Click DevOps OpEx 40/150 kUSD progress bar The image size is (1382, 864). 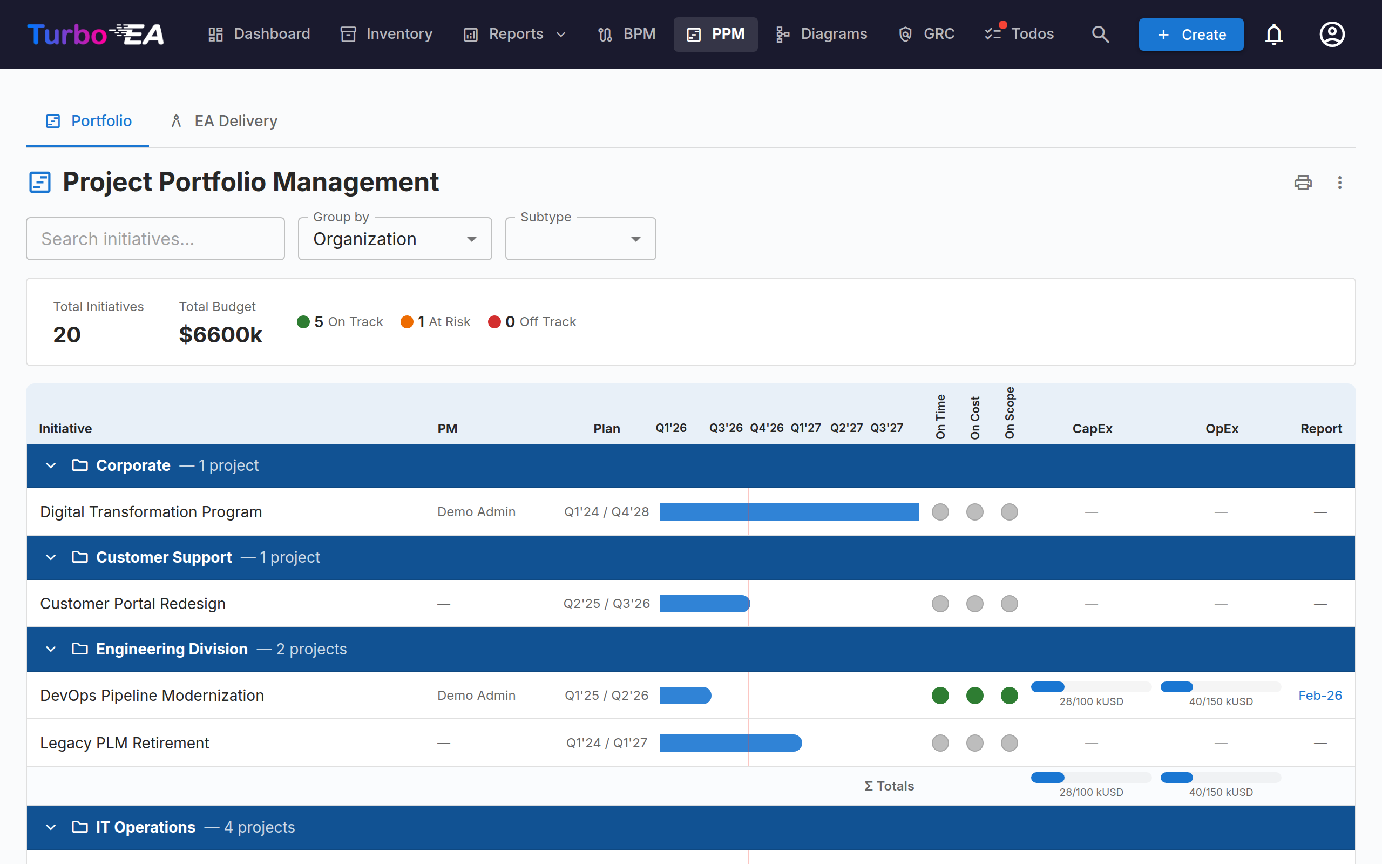pyautogui.click(x=1221, y=687)
